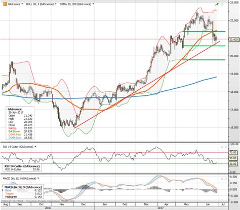Open the GAS:xmce series dropdown arrow

pyautogui.click(x=22, y=4)
